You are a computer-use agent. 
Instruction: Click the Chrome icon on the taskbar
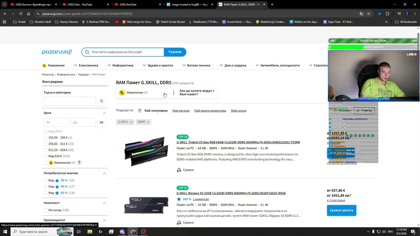click(x=133, y=232)
